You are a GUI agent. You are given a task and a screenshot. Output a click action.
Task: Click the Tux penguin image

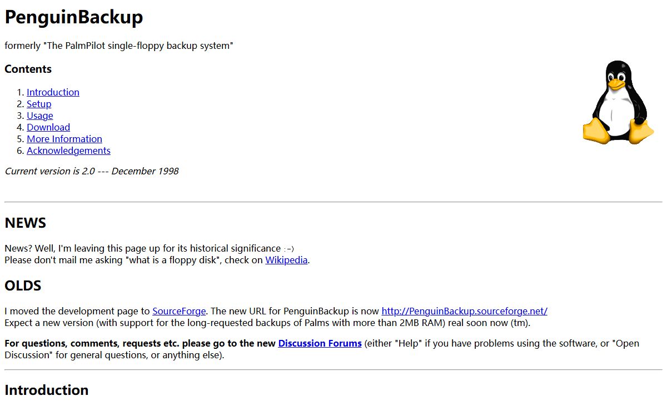pyautogui.click(x=618, y=102)
